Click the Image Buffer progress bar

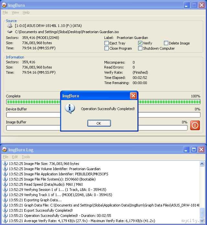(97, 128)
